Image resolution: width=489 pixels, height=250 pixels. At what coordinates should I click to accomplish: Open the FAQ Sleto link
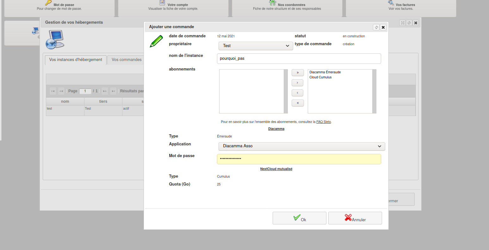[324, 122]
